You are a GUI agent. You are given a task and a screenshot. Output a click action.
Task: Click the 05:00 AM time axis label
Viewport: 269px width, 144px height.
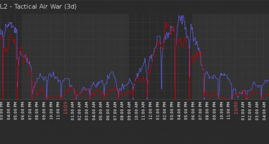[101, 111]
